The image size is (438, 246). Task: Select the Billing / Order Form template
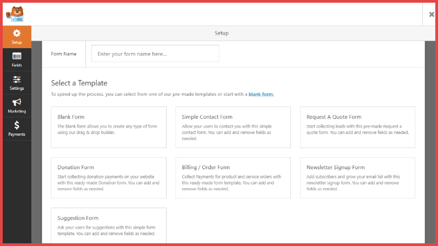point(233,178)
